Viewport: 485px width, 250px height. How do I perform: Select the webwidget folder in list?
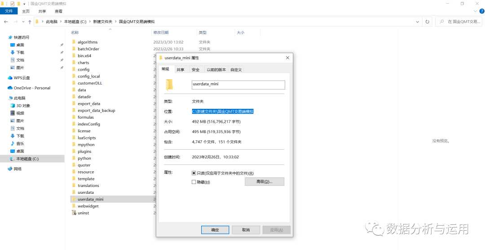coord(88,206)
